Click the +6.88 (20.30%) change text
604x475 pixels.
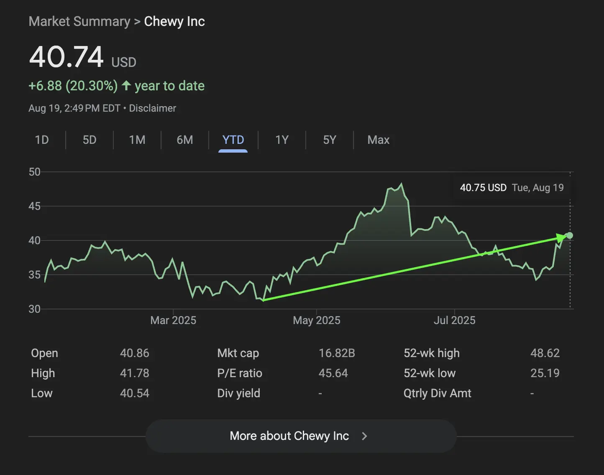pos(73,86)
